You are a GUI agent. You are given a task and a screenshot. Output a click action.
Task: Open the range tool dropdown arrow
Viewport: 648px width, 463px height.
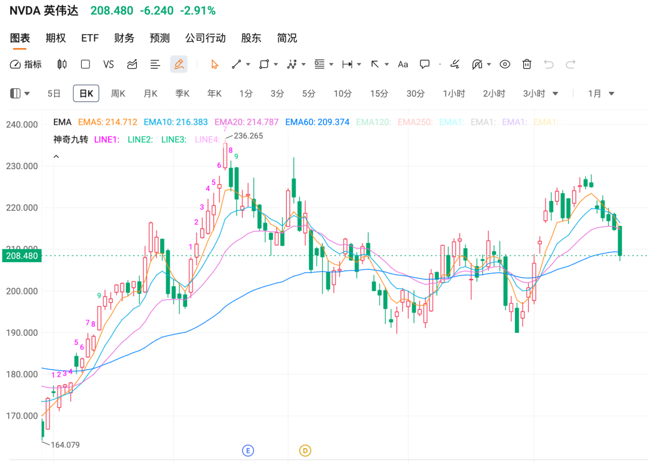359,64
